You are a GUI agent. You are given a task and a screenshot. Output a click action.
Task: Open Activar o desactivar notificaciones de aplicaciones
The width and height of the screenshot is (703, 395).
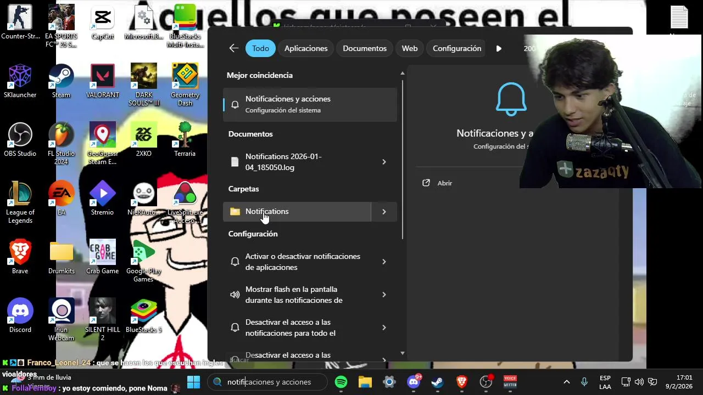click(297, 262)
